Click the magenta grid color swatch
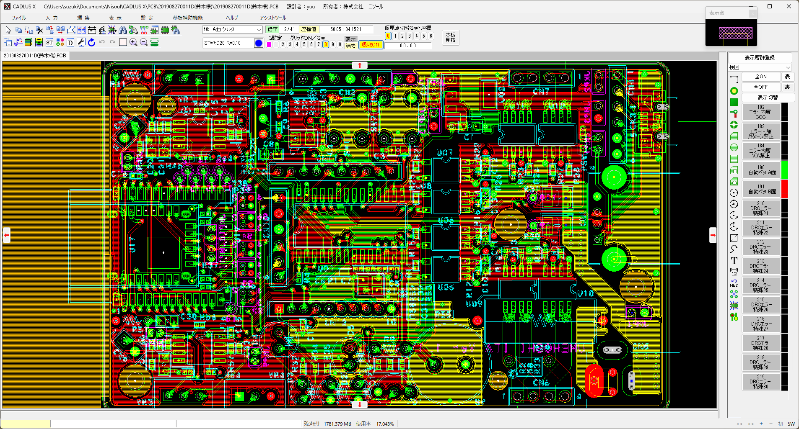Screen dimensions: 799x429 click(x=269, y=44)
